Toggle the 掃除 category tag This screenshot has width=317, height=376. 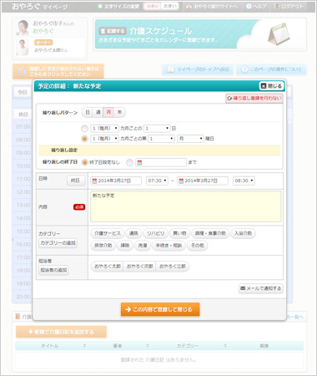tap(125, 246)
